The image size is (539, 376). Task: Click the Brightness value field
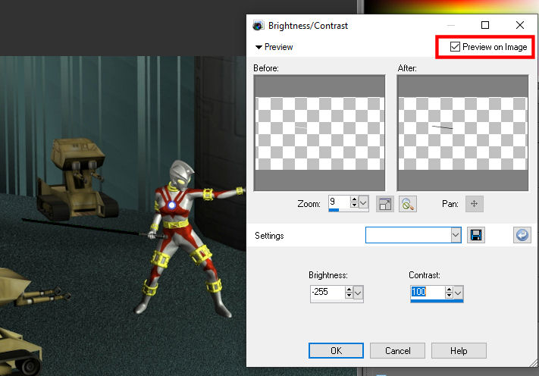coord(327,292)
